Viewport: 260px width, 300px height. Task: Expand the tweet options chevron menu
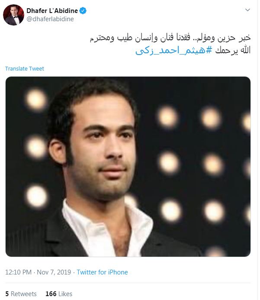coord(247,10)
